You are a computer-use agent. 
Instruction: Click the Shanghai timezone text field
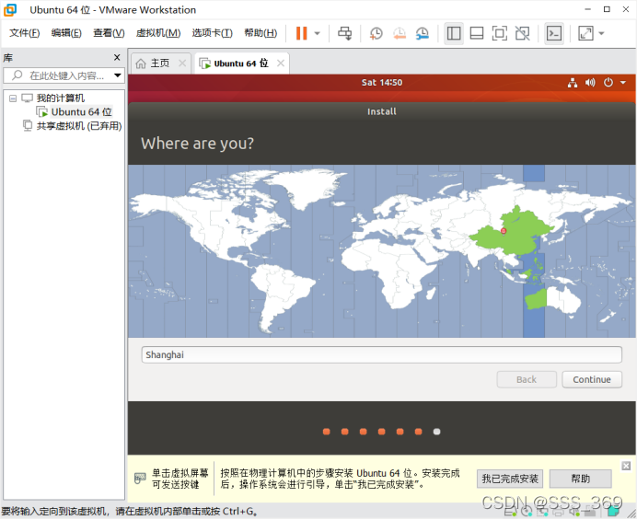click(x=381, y=354)
